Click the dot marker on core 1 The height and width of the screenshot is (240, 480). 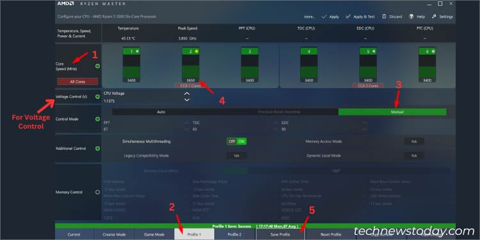tap(137, 51)
